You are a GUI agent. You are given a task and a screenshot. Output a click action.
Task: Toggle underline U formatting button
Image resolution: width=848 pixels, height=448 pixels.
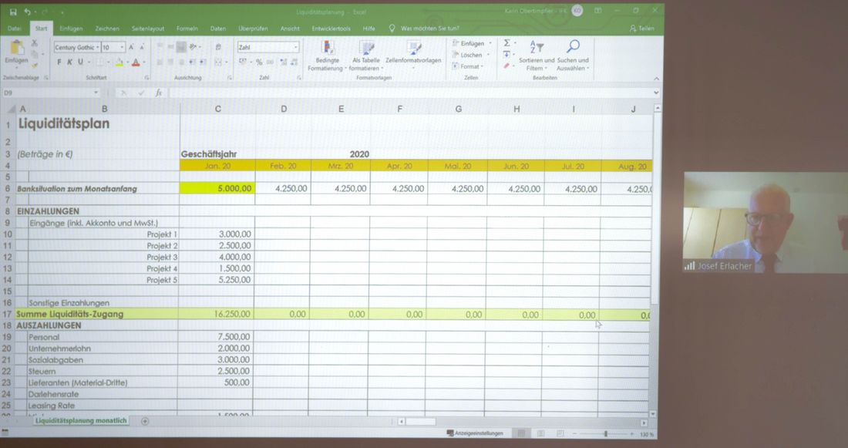[x=79, y=62]
